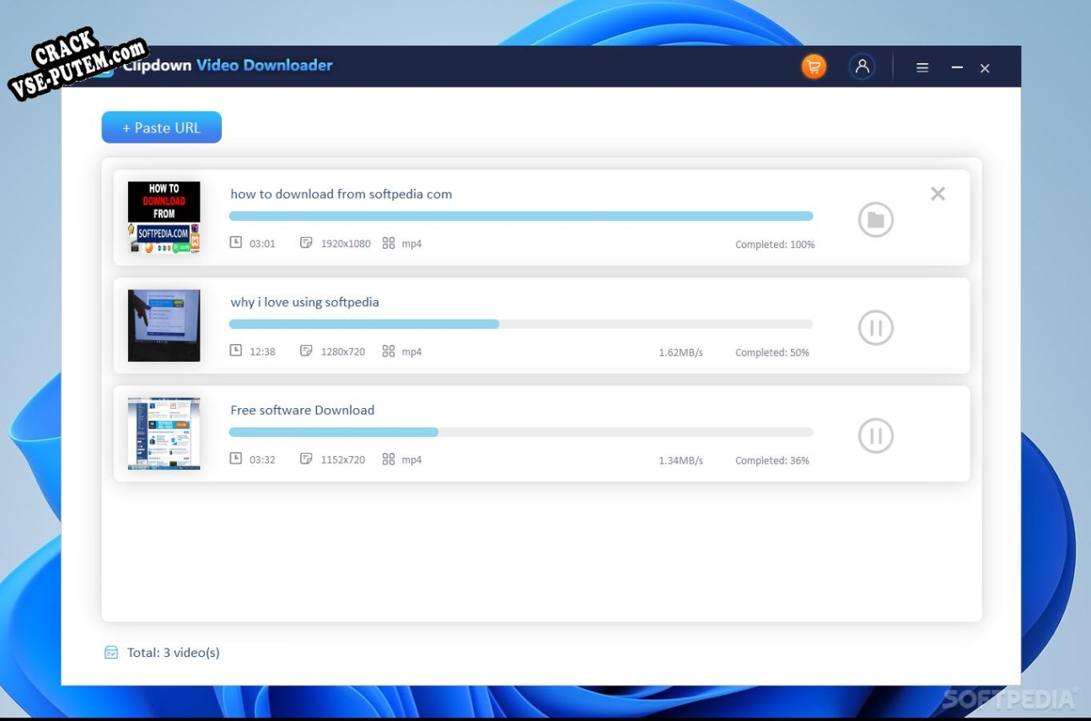Click title 'how to download from softpedia com'
This screenshot has height=721, width=1091.
tap(341, 194)
